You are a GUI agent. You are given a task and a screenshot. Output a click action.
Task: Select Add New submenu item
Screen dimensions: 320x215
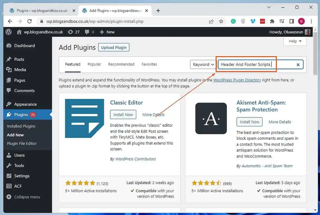click(x=15, y=135)
